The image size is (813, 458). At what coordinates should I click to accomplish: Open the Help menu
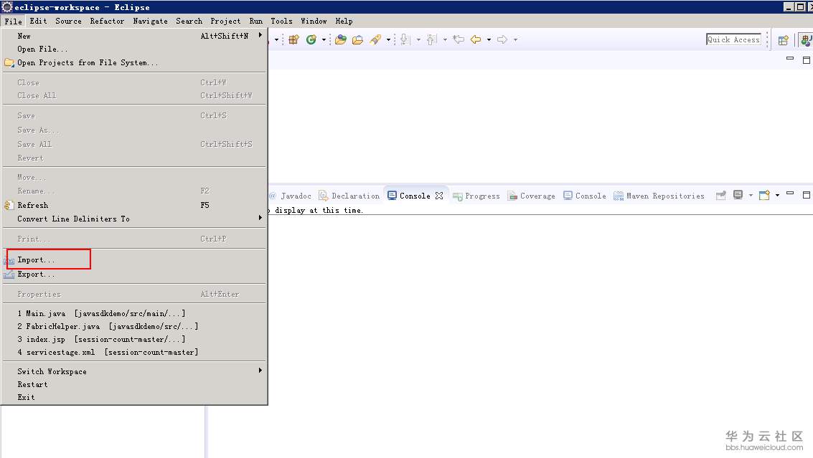click(x=344, y=22)
